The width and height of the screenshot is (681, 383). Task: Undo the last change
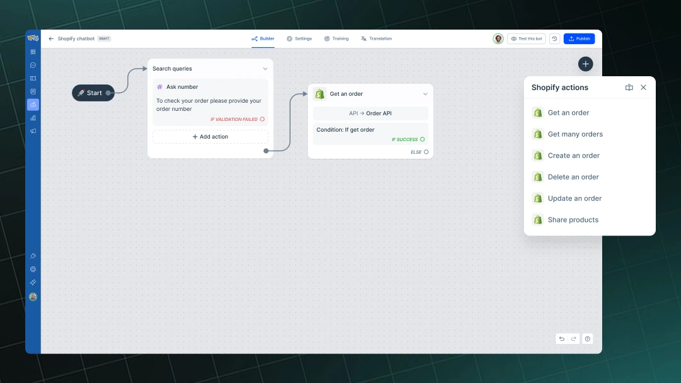[x=561, y=338]
